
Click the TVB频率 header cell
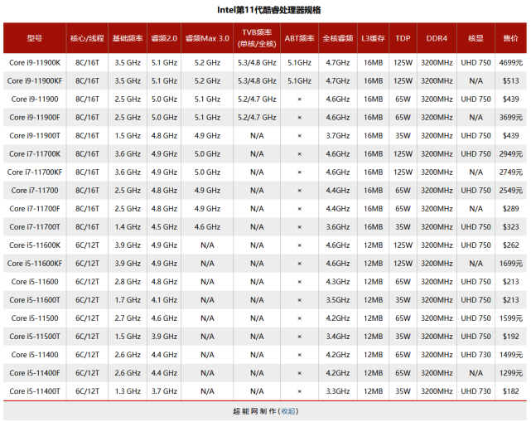click(x=257, y=38)
